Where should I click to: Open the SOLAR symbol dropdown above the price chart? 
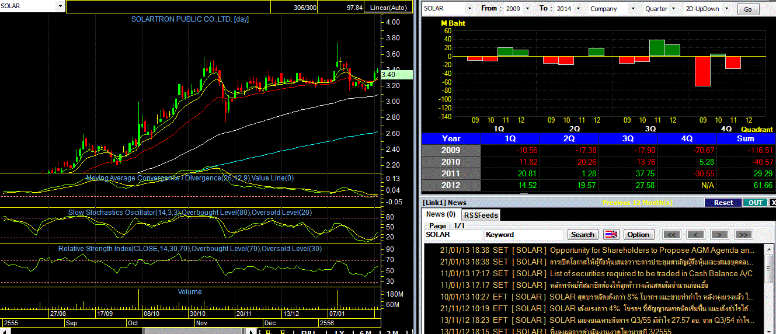60,6
